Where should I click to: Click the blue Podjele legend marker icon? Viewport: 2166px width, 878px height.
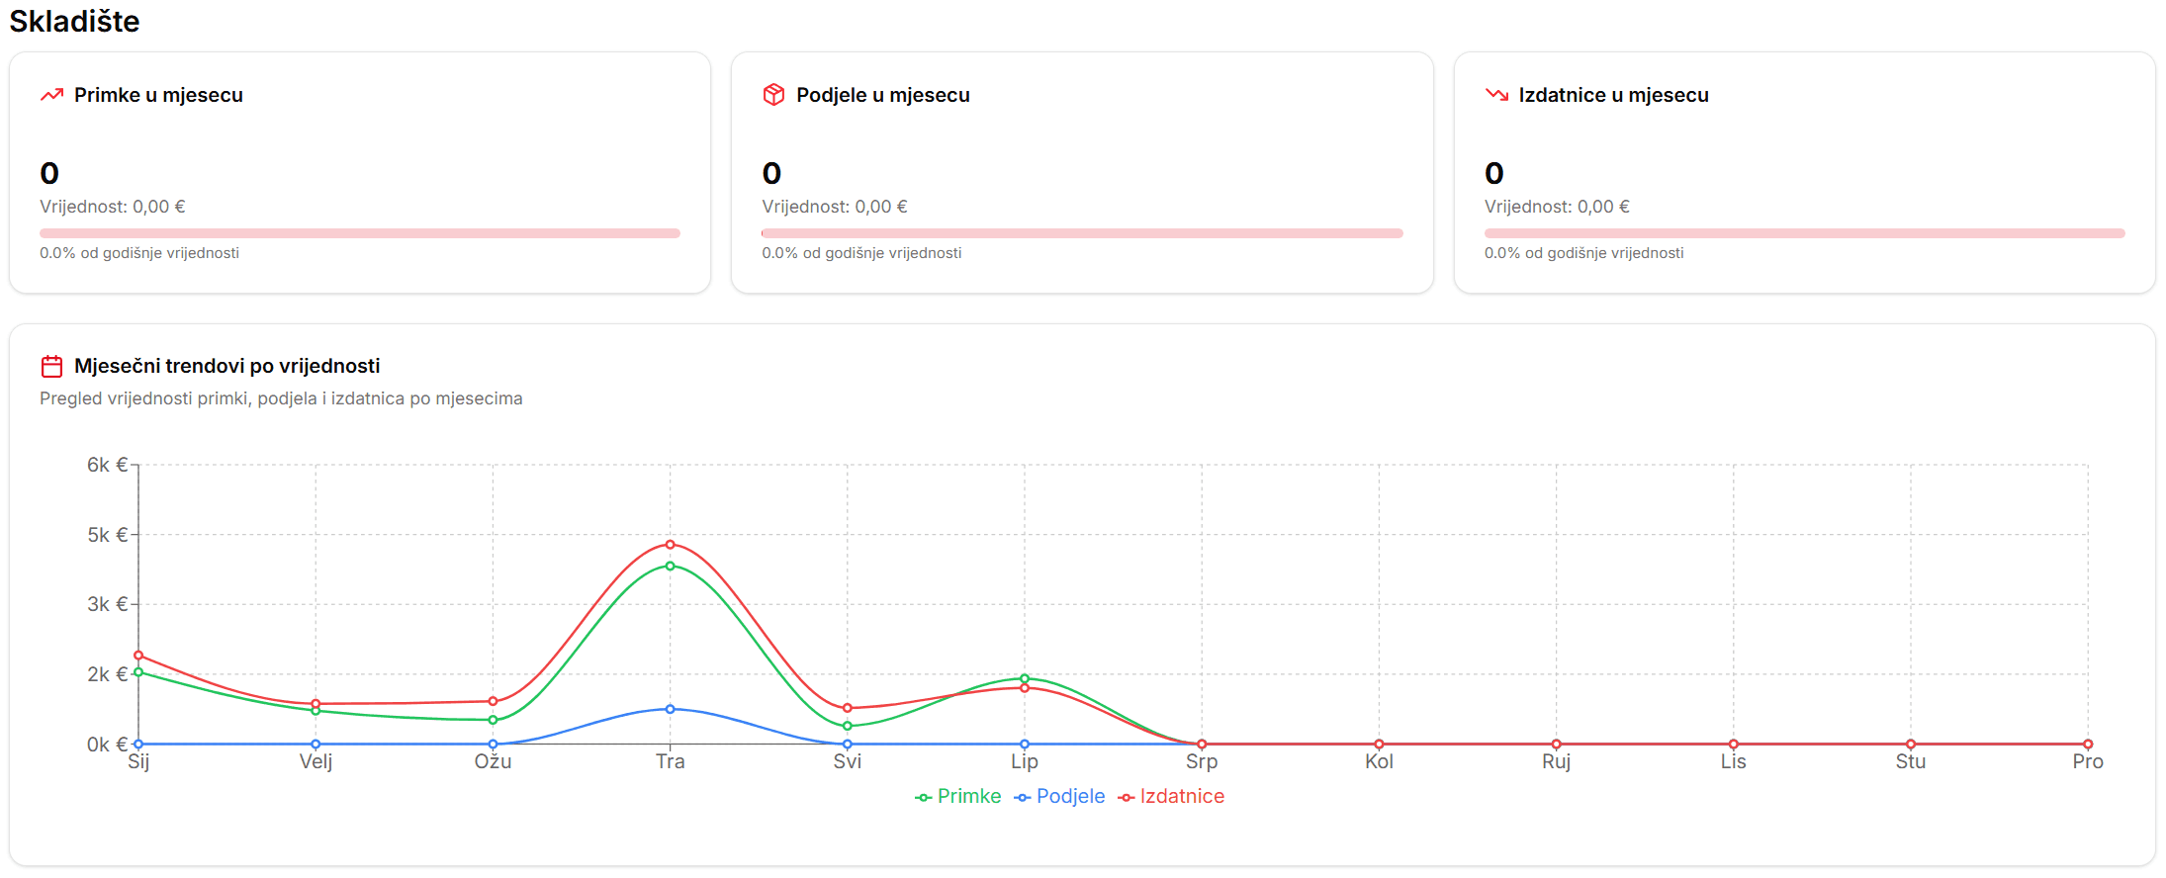(1023, 798)
